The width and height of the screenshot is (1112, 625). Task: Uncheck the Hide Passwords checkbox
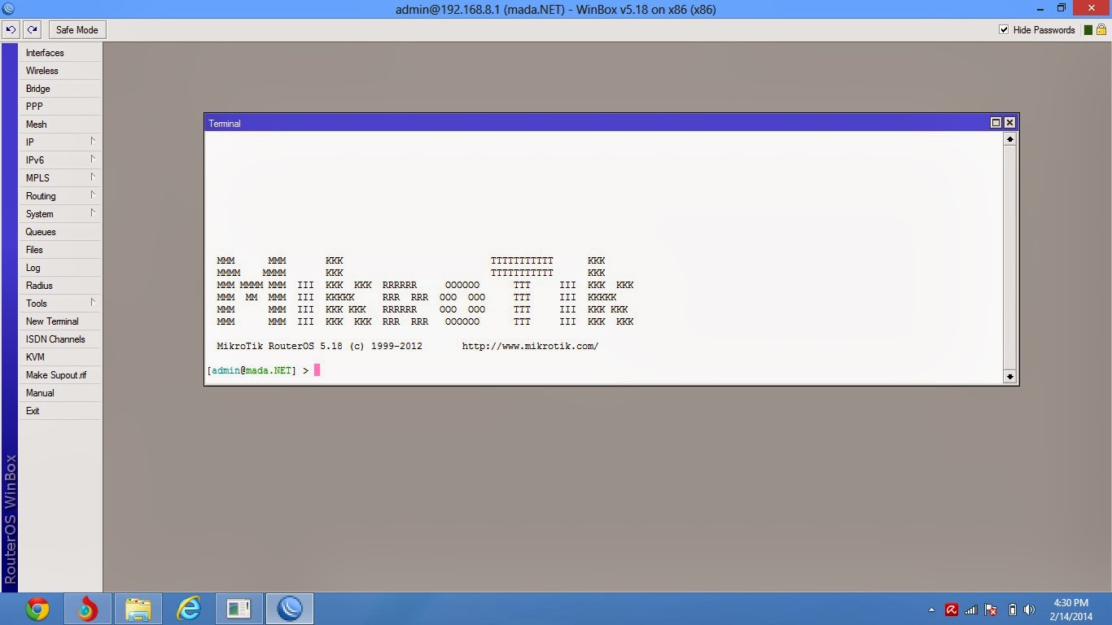click(1004, 30)
